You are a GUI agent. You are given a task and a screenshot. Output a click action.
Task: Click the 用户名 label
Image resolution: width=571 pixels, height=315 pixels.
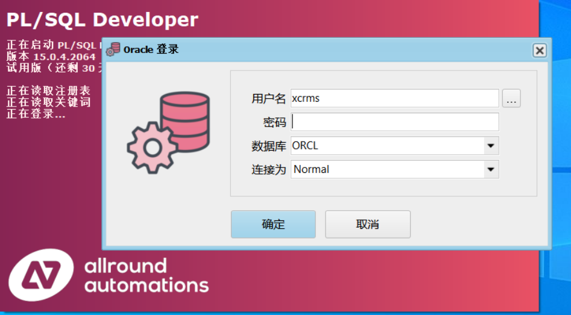[x=268, y=99]
